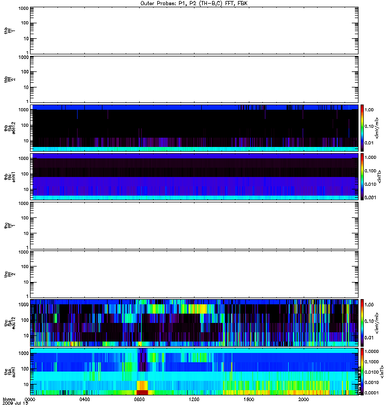
Task: Click '0.01' on thb edc12 color scale
Action: [x=369, y=143]
